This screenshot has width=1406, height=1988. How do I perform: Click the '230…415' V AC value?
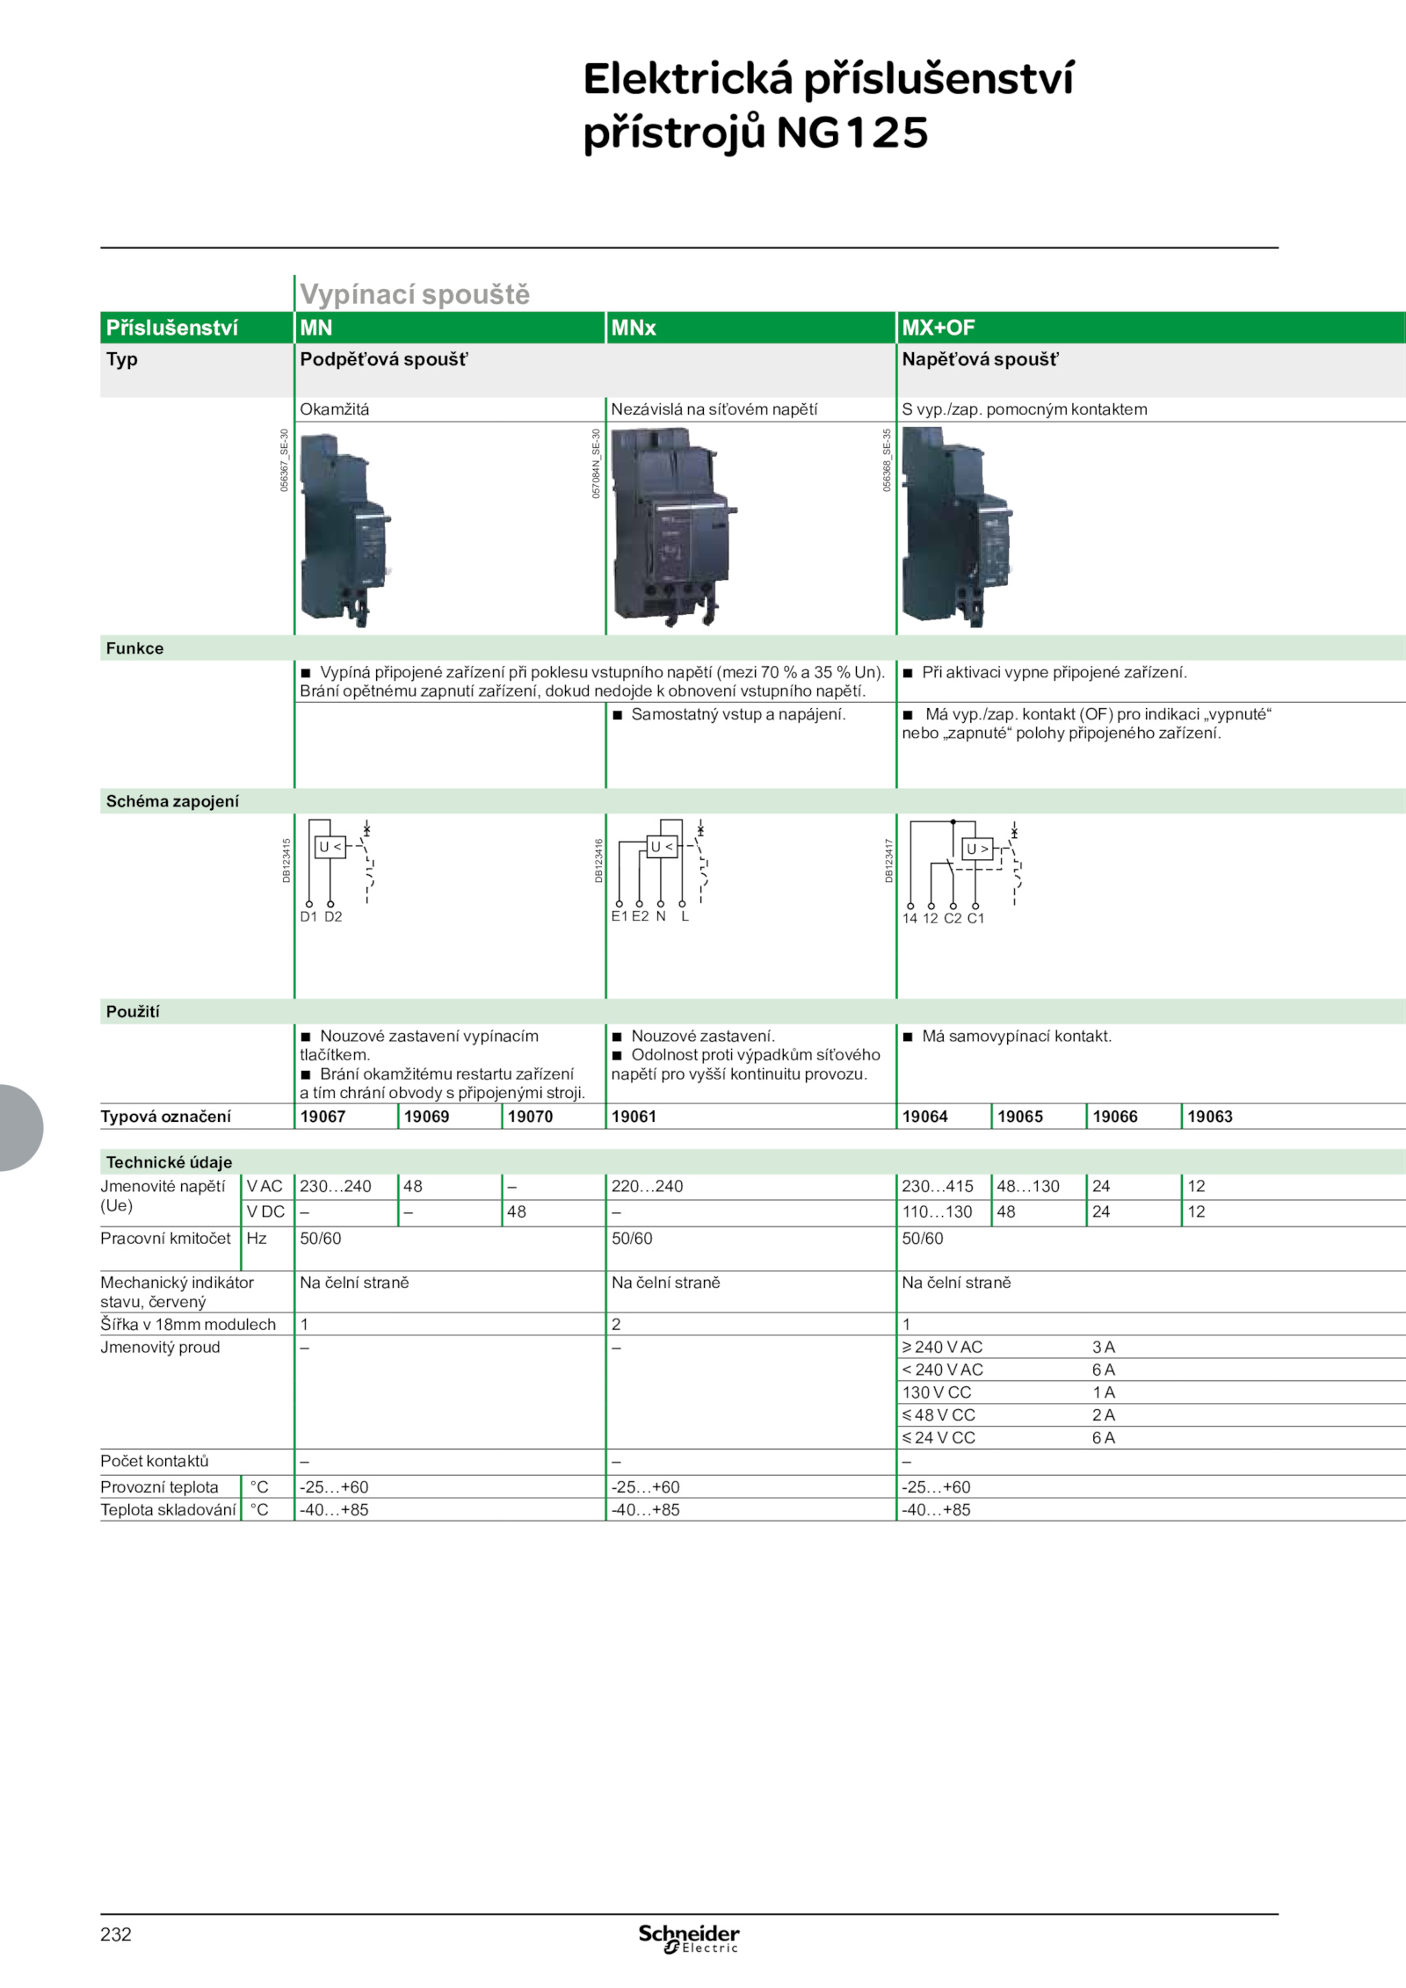938,1186
